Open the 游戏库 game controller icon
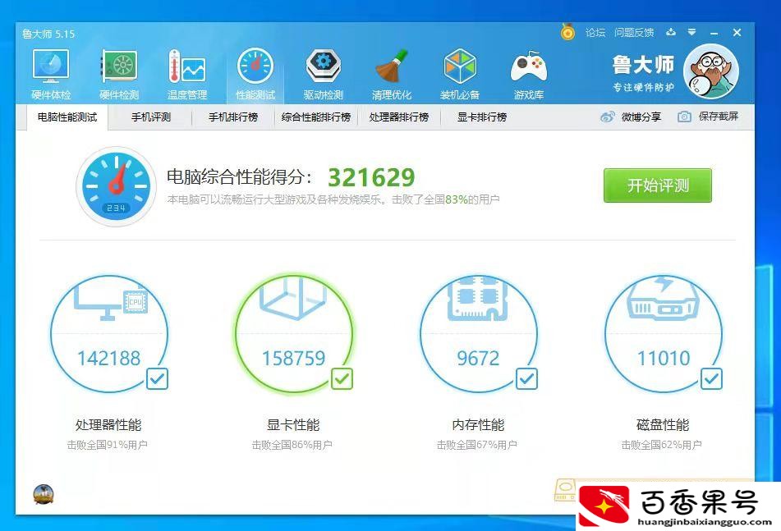This screenshot has height=531, width=781. (x=529, y=74)
